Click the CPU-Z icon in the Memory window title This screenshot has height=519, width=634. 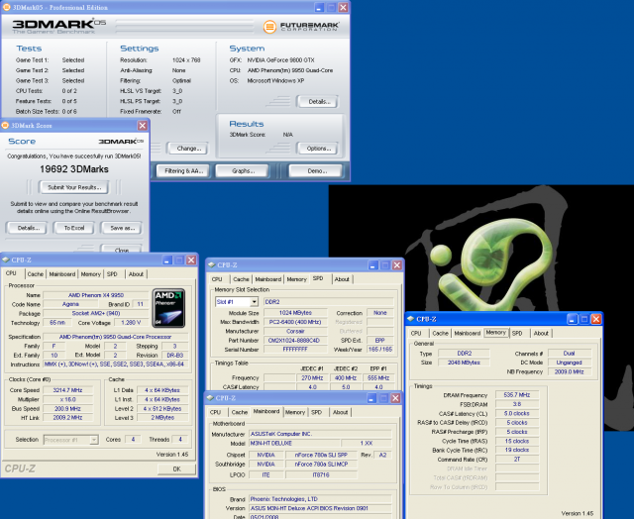(411, 319)
